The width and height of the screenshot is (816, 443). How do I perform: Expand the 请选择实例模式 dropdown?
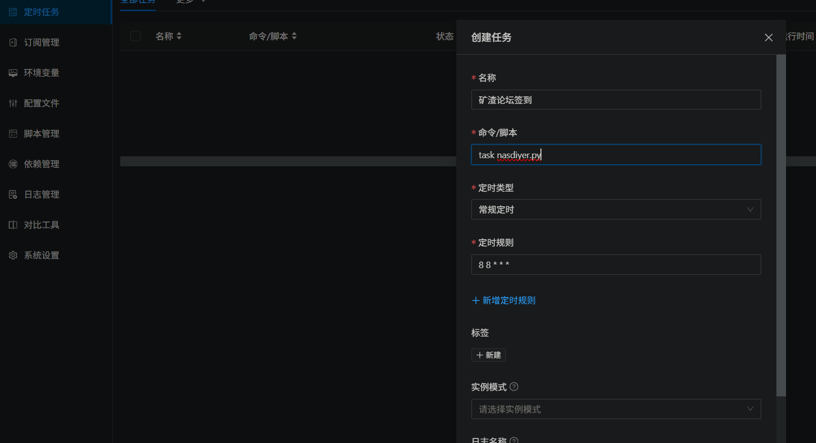coord(616,409)
